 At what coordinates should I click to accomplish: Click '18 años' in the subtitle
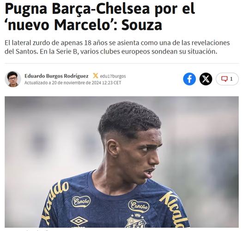tap(96, 43)
